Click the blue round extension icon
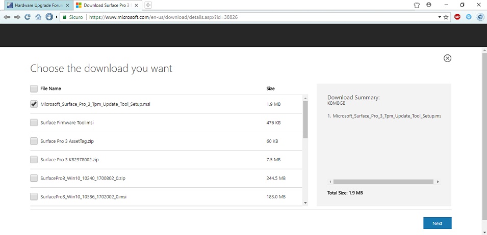 click(469, 17)
